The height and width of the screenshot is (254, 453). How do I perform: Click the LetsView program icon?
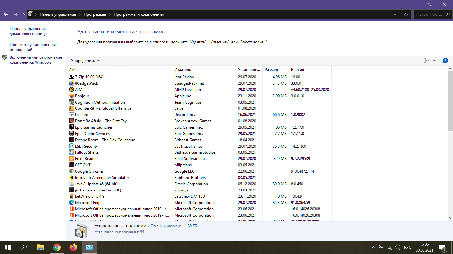click(x=71, y=196)
